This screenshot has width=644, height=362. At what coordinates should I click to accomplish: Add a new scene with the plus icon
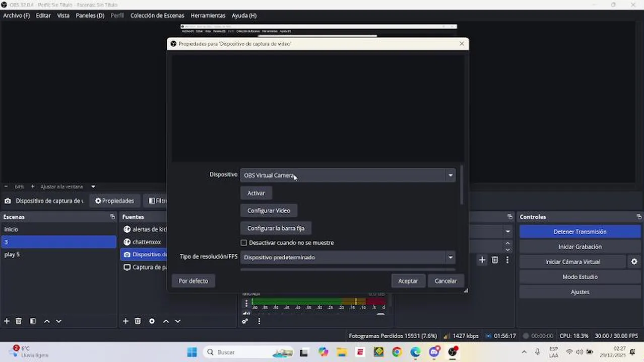coord(7,321)
